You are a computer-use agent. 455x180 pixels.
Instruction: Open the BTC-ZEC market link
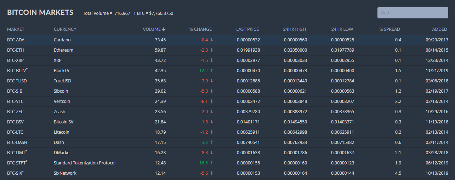coord(15,112)
